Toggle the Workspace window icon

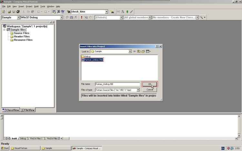click(x=54, y=12)
